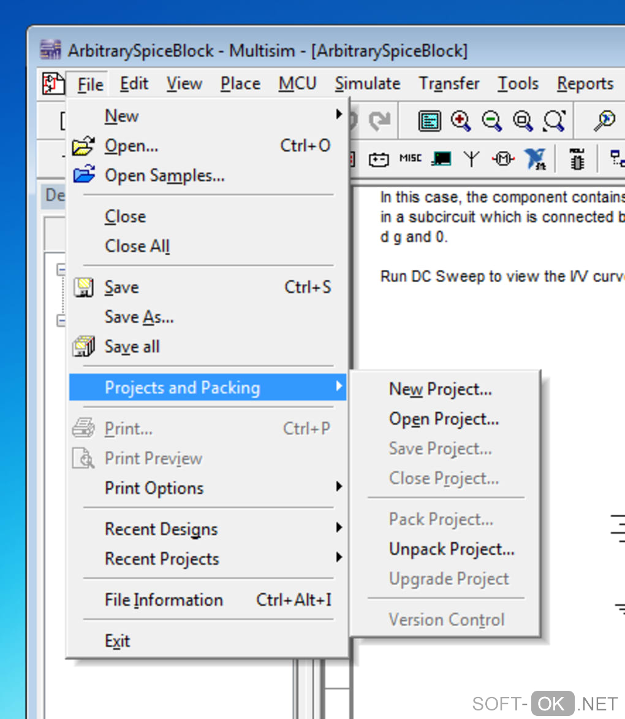
Task: Click the Save all disks icon
Action: [84, 347]
